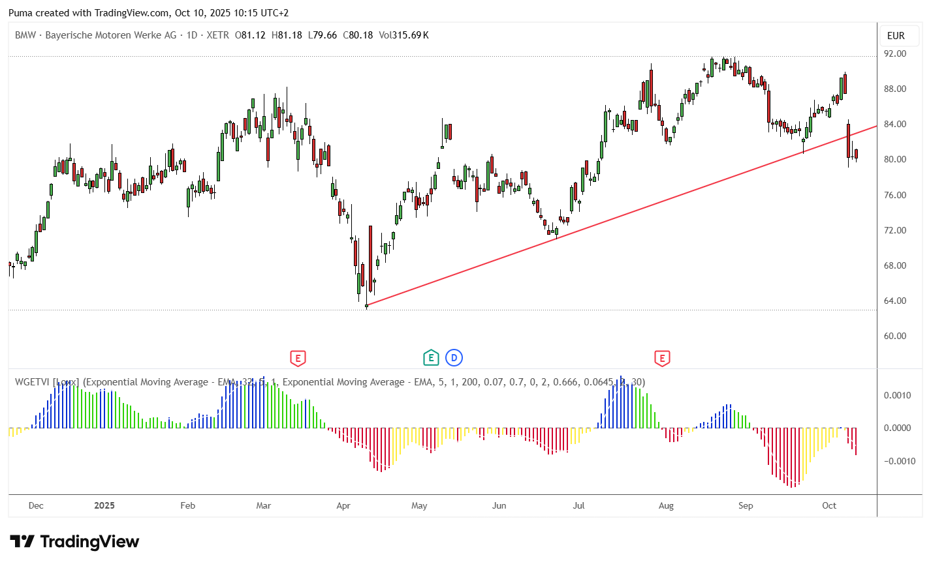Viewport: 931px width, 566px height.
Task: Click the Oct label on time axis
Action: click(x=829, y=505)
